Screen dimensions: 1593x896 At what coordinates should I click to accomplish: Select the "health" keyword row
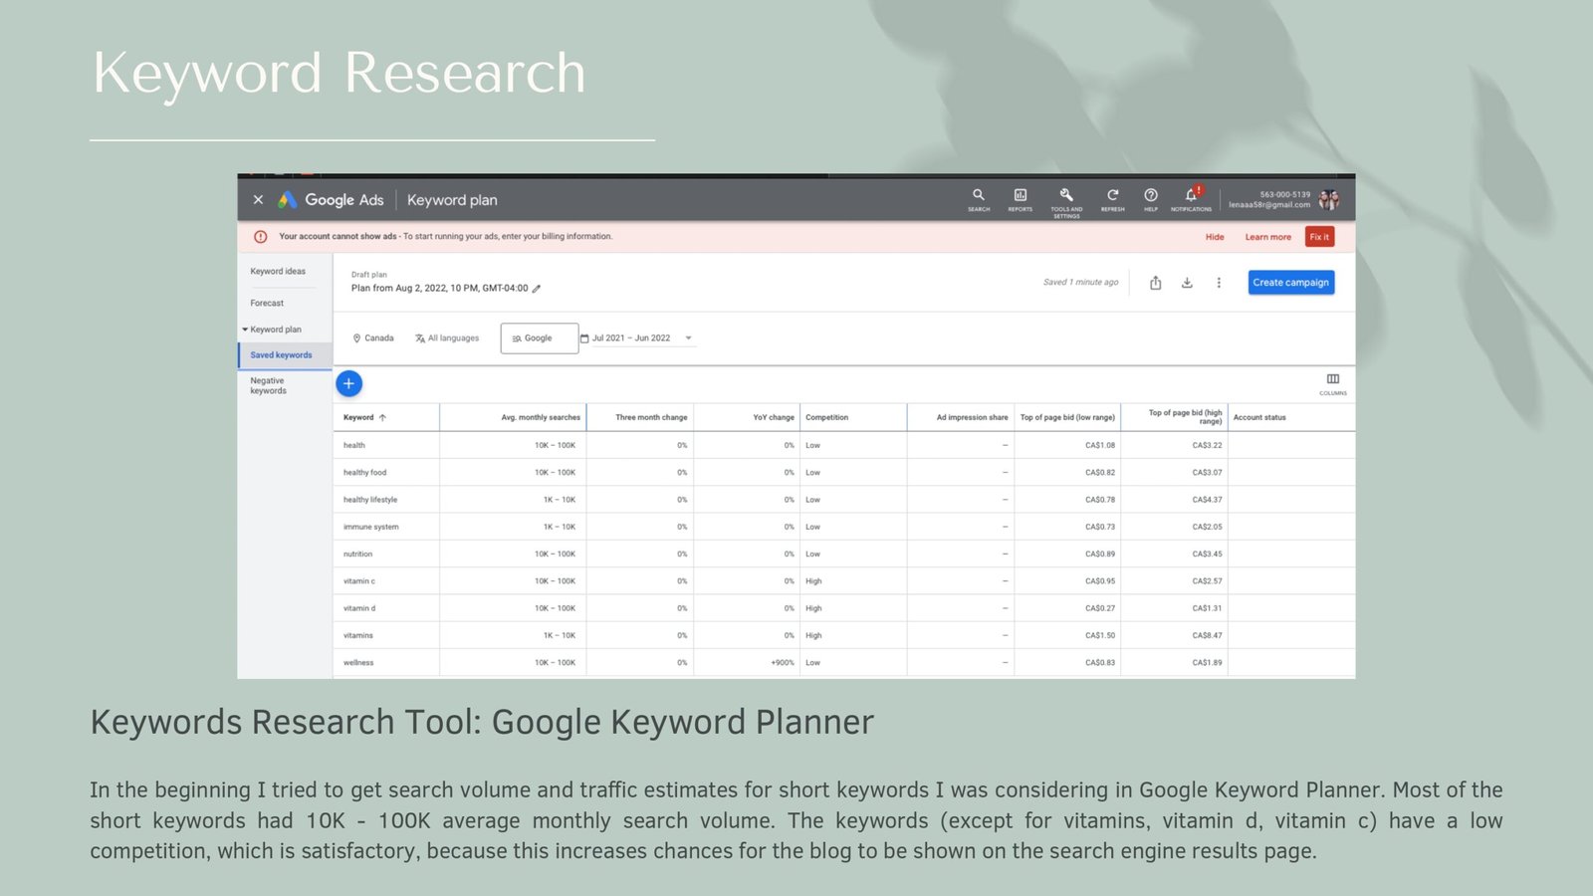[x=843, y=445]
